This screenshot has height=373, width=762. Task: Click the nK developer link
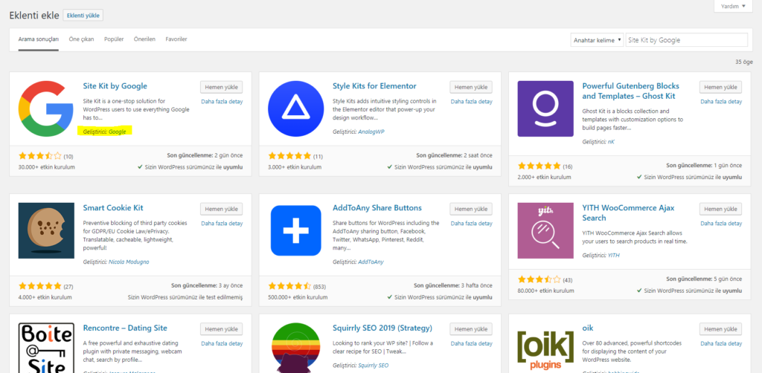point(611,142)
